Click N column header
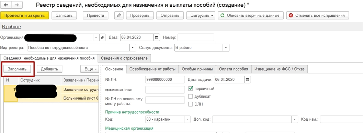This screenshot has height=133, width=364. click(x=10, y=80)
